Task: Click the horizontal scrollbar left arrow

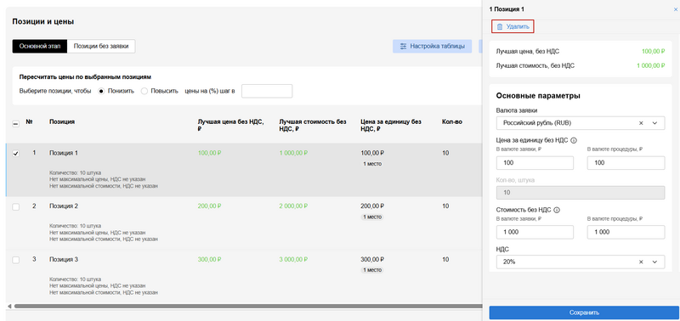Action: coord(9,306)
